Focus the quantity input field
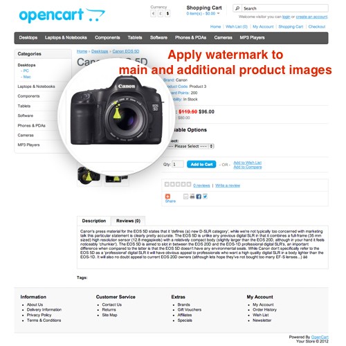 (x=178, y=164)
